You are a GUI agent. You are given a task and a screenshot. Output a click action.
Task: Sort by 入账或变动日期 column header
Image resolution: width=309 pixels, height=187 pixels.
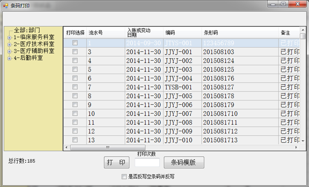144,33
